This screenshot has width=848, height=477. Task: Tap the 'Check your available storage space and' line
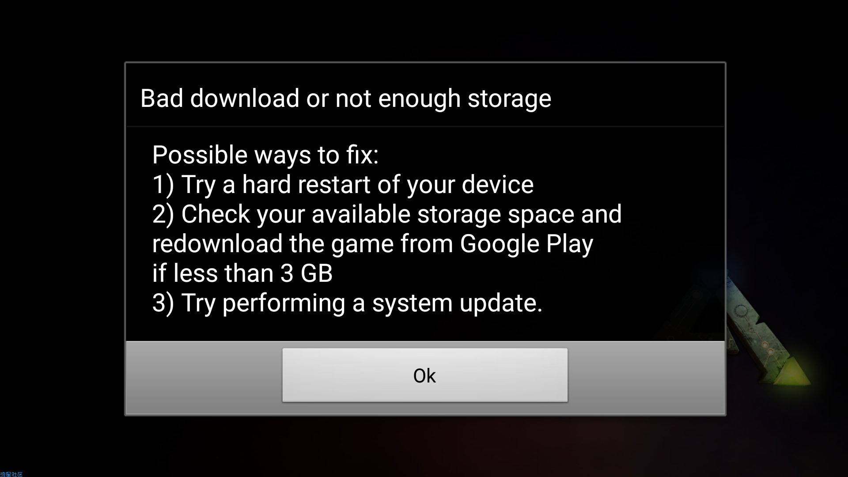[401, 214]
